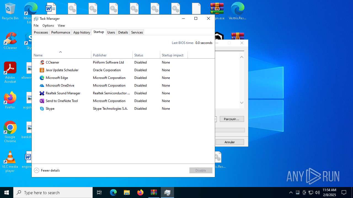Open Microsoft Edge from the taskbar
The width and height of the screenshot is (353, 198).
[113, 193]
